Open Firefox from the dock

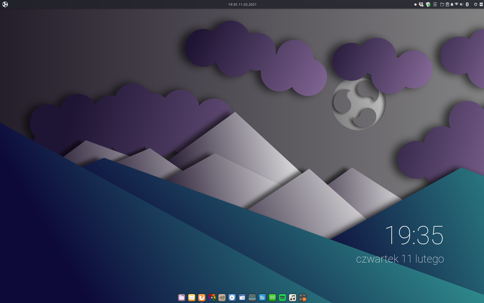[x=202, y=298]
